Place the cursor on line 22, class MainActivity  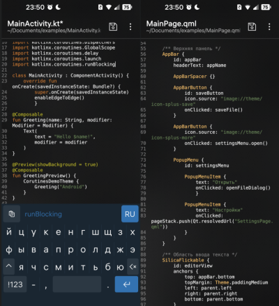click(x=70, y=75)
